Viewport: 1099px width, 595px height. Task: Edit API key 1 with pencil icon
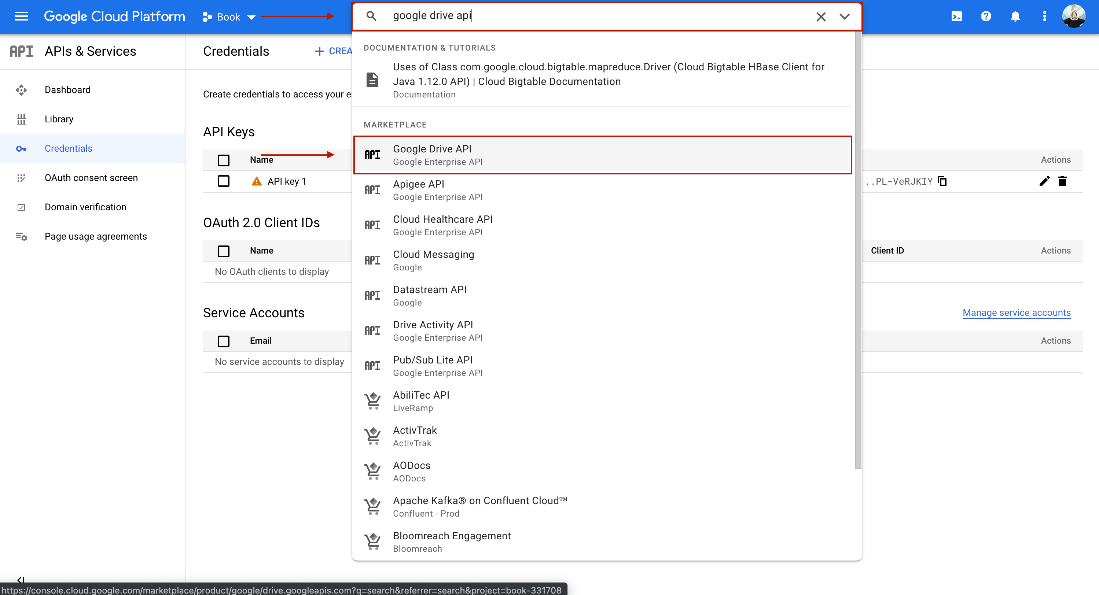1044,181
